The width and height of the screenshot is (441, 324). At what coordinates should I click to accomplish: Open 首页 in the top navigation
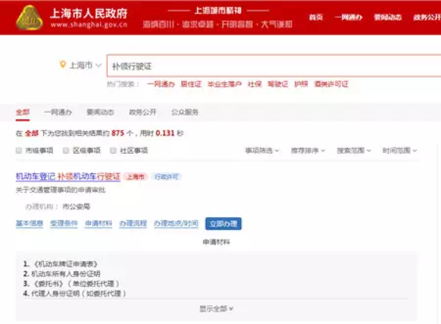316,18
